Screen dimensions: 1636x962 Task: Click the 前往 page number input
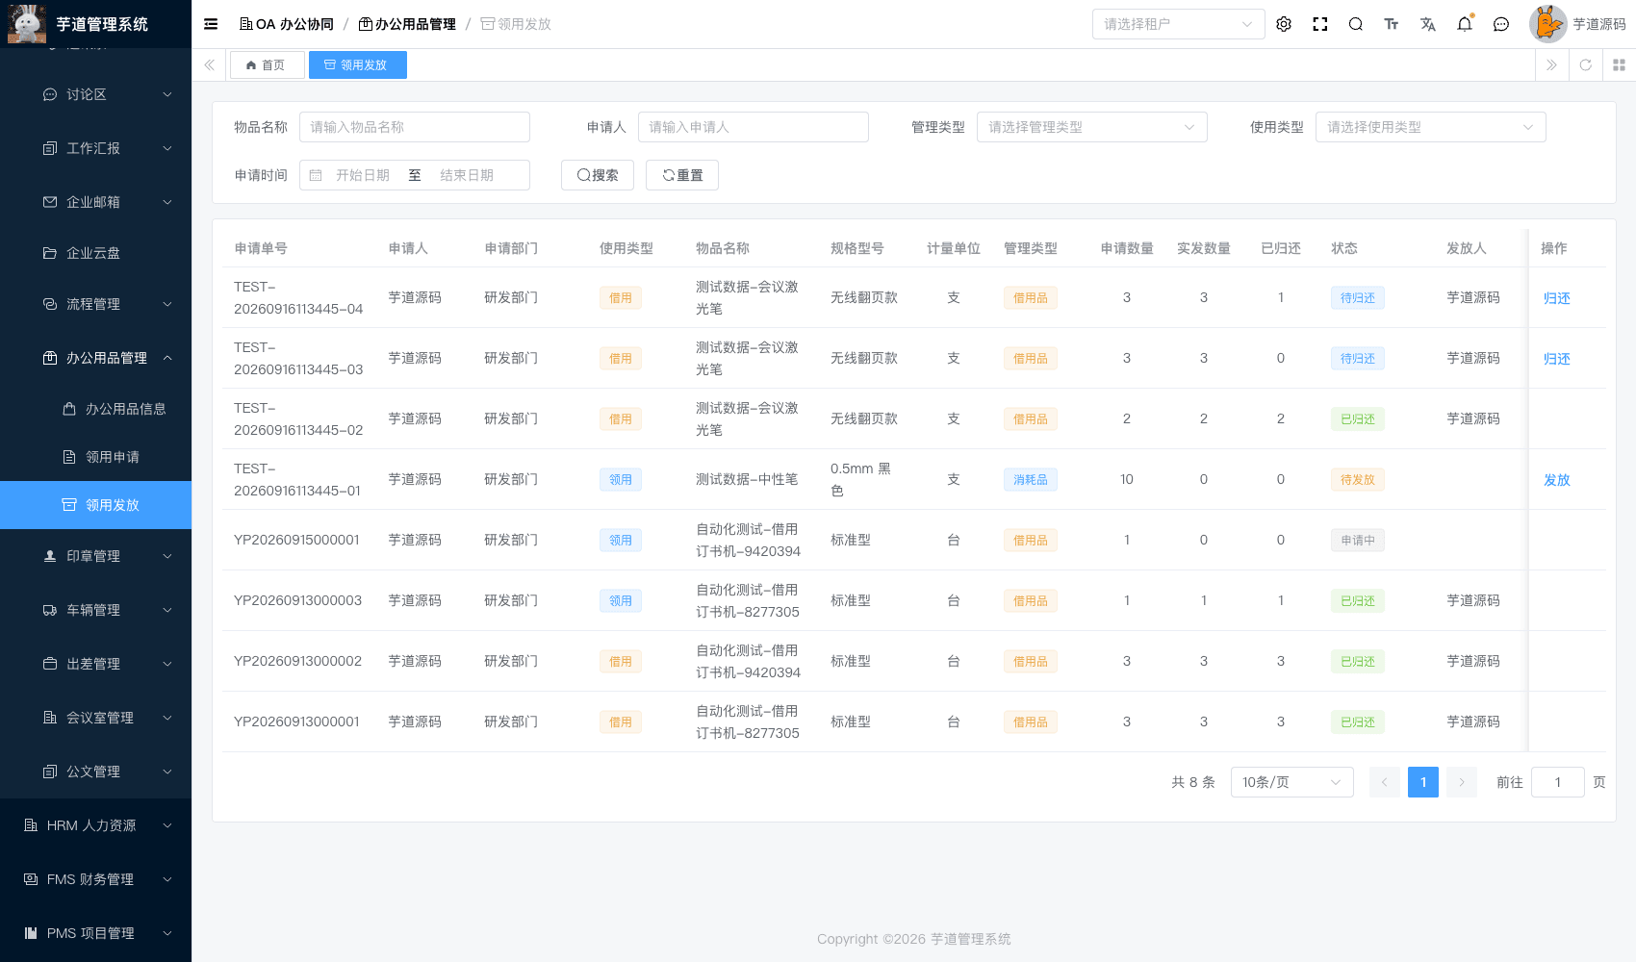(x=1558, y=782)
